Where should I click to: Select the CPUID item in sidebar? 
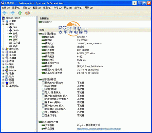[16, 30]
